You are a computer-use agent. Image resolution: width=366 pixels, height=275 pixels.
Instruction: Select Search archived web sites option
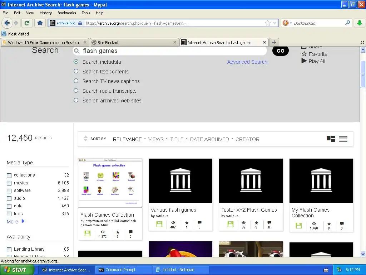tap(76, 100)
